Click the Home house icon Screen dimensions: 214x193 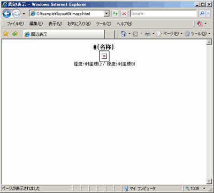tap(124, 34)
